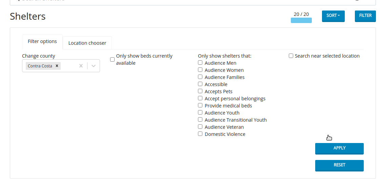Check the Audience Women option
382x183 pixels.
200,70
